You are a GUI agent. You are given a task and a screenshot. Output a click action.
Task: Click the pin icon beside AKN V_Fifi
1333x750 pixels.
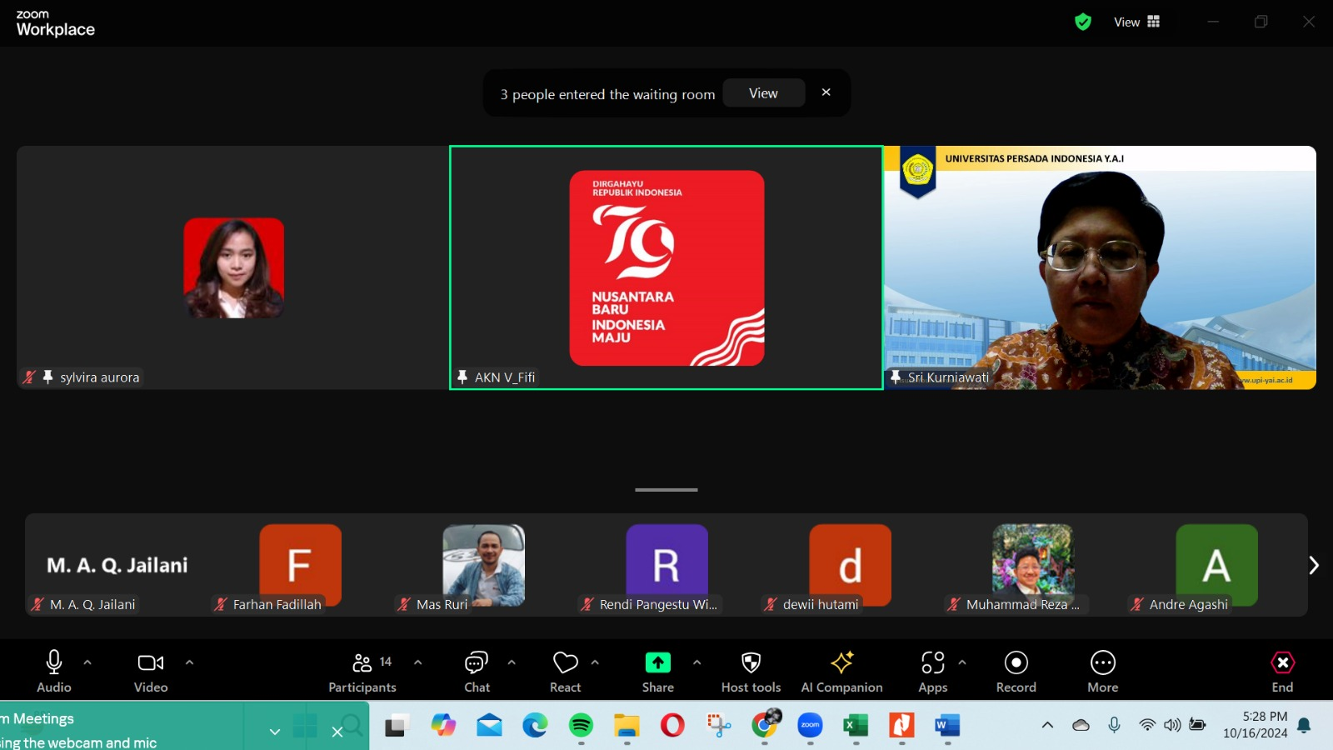[462, 377]
